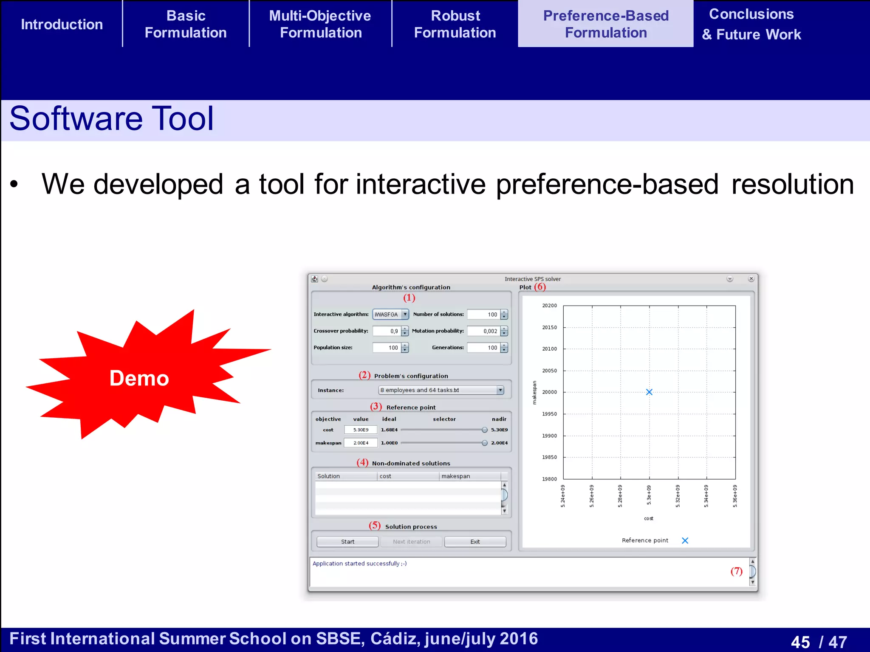Click the cost column header in solutions table
Screen dimensions: 870x652
coord(408,476)
